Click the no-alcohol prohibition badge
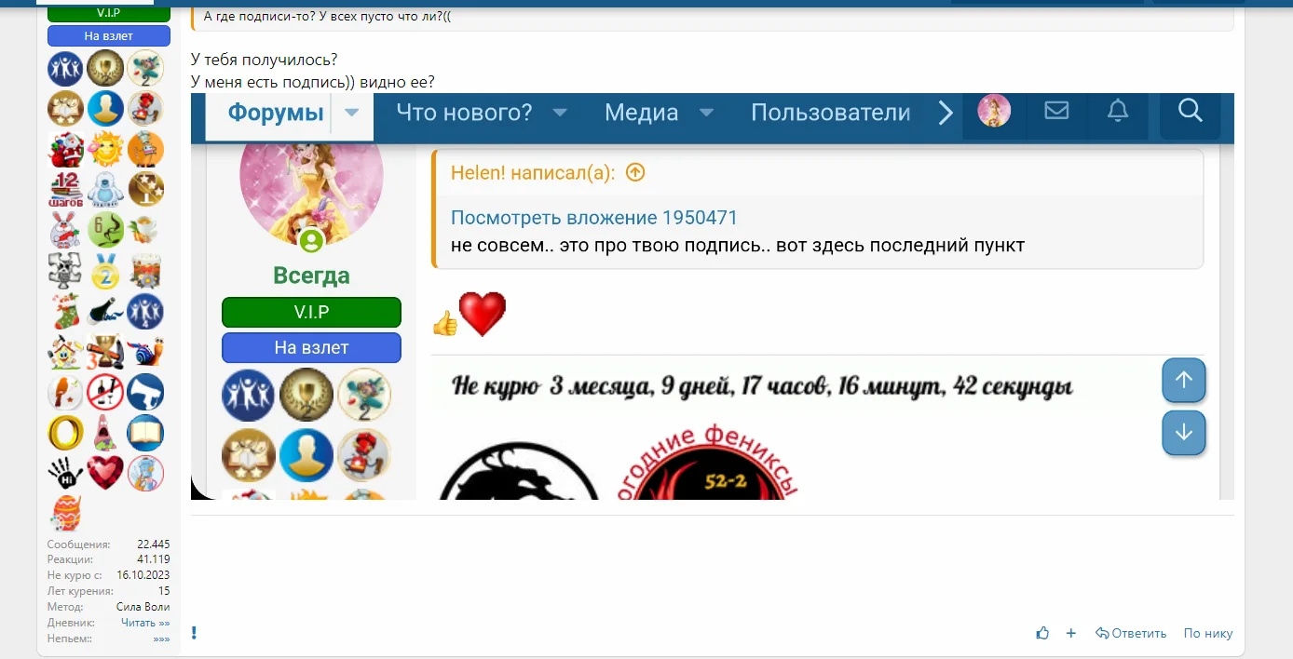This screenshot has height=659, width=1293. [105, 392]
